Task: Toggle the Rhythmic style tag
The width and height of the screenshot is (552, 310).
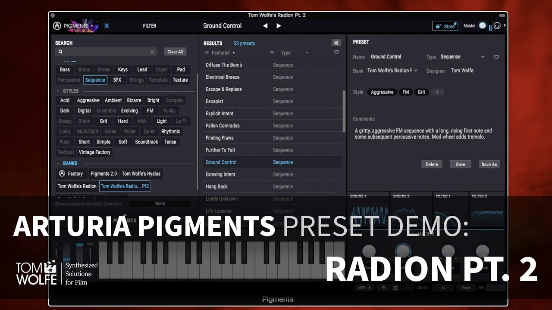Action: (x=171, y=131)
